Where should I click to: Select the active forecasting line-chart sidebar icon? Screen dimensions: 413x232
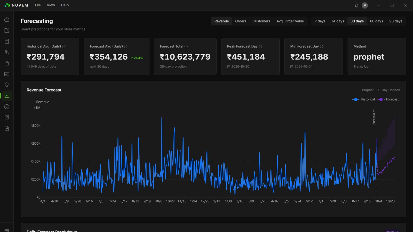pyautogui.click(x=7, y=96)
